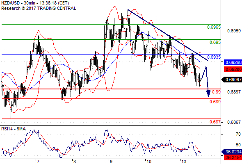Click the red 0.69200 price tag
242x164 pixels.
tap(233, 69)
